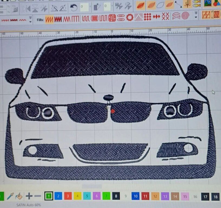
Task: Select green color swatch number 1
Action: tap(49, 196)
